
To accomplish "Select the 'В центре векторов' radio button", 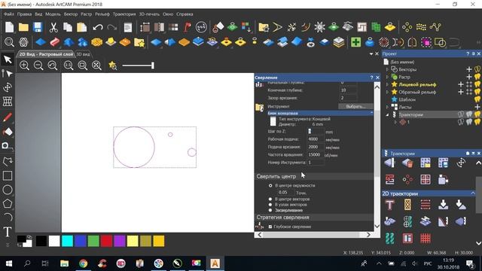I will click(270, 199).
